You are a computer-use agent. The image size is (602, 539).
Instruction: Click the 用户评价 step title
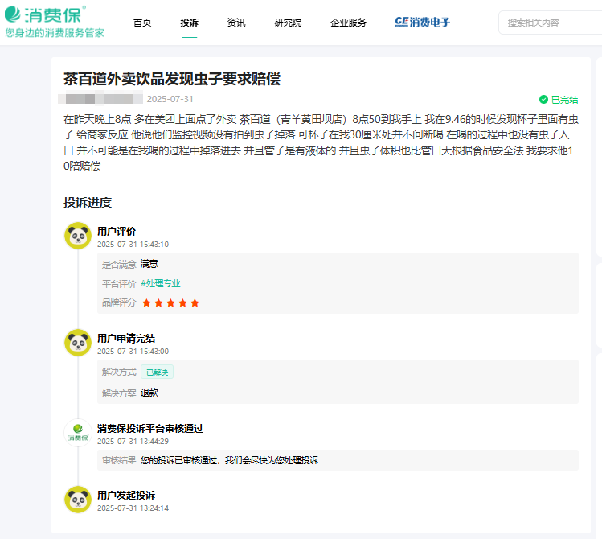pyautogui.click(x=117, y=231)
